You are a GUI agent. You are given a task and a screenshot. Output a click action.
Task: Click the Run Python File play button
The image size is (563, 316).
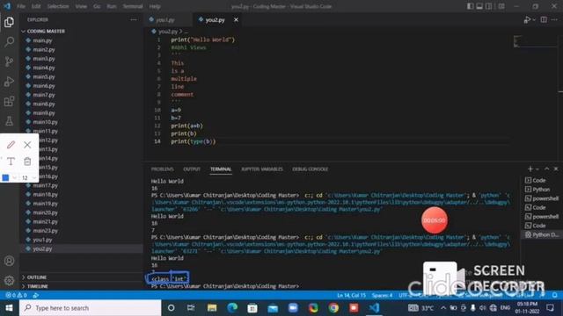527,20
